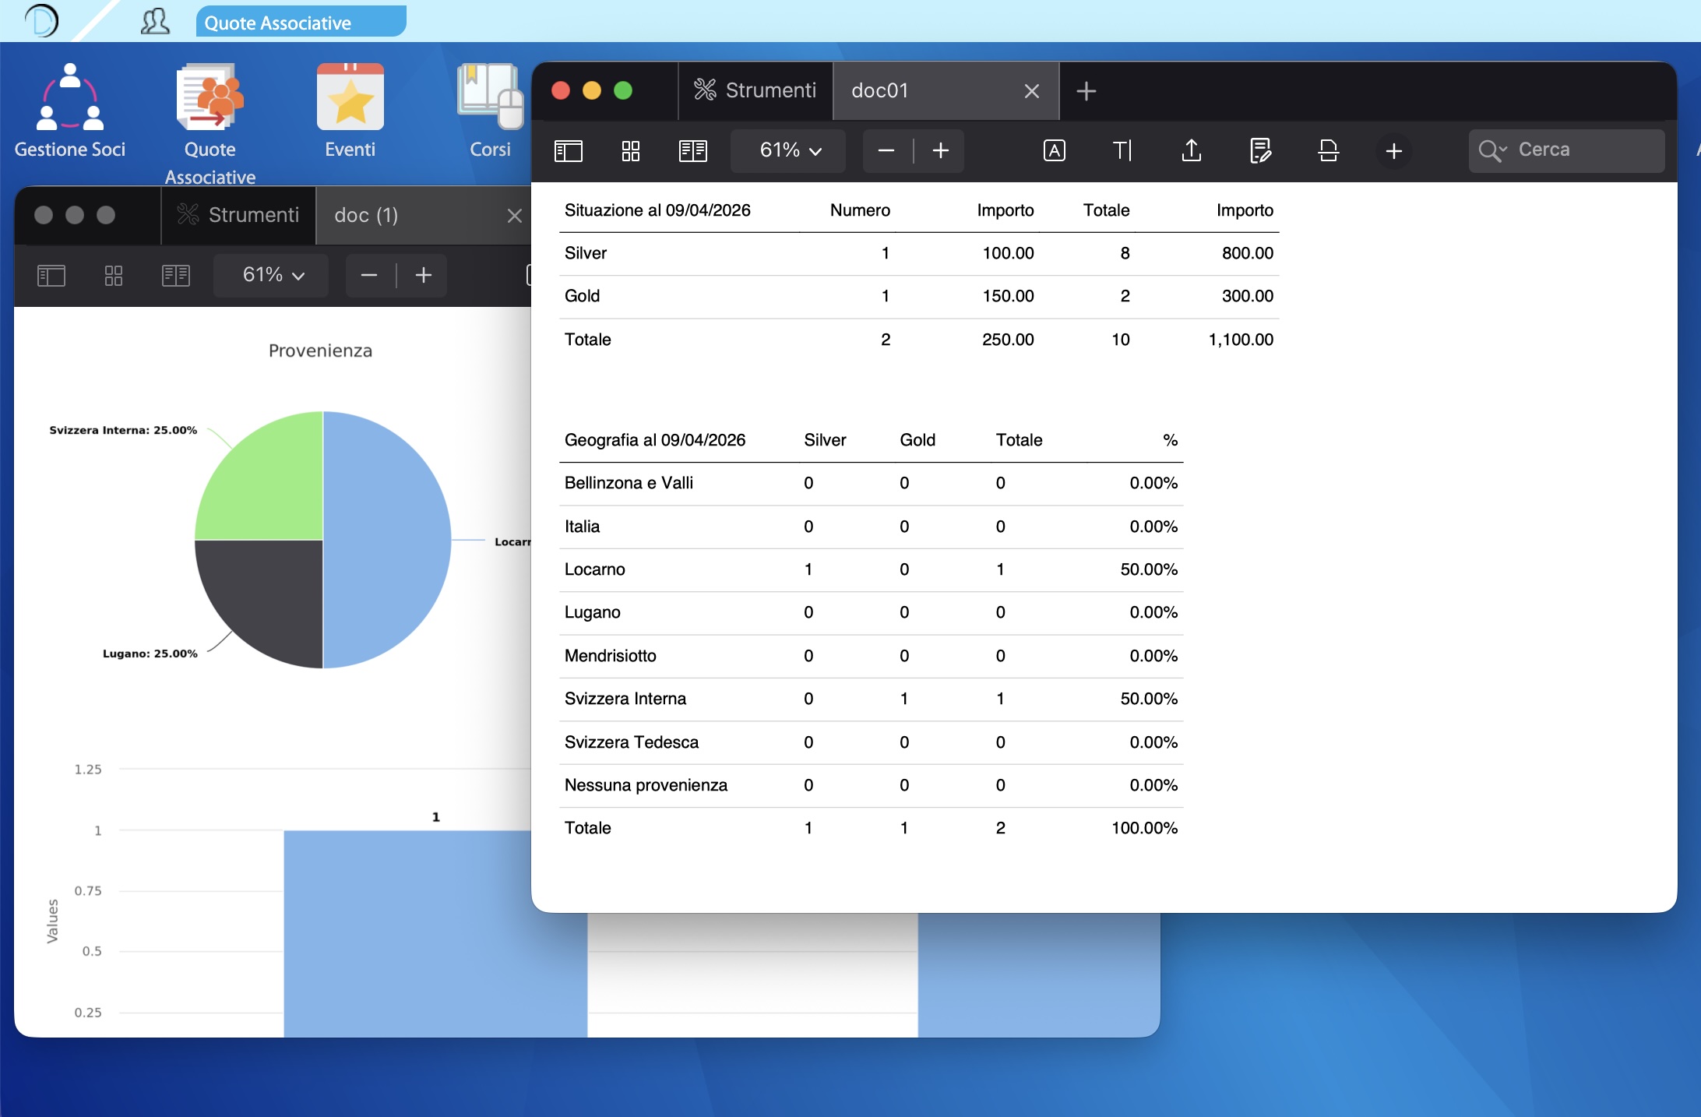
Task: Add a new tab in doc01 window
Action: (1086, 91)
